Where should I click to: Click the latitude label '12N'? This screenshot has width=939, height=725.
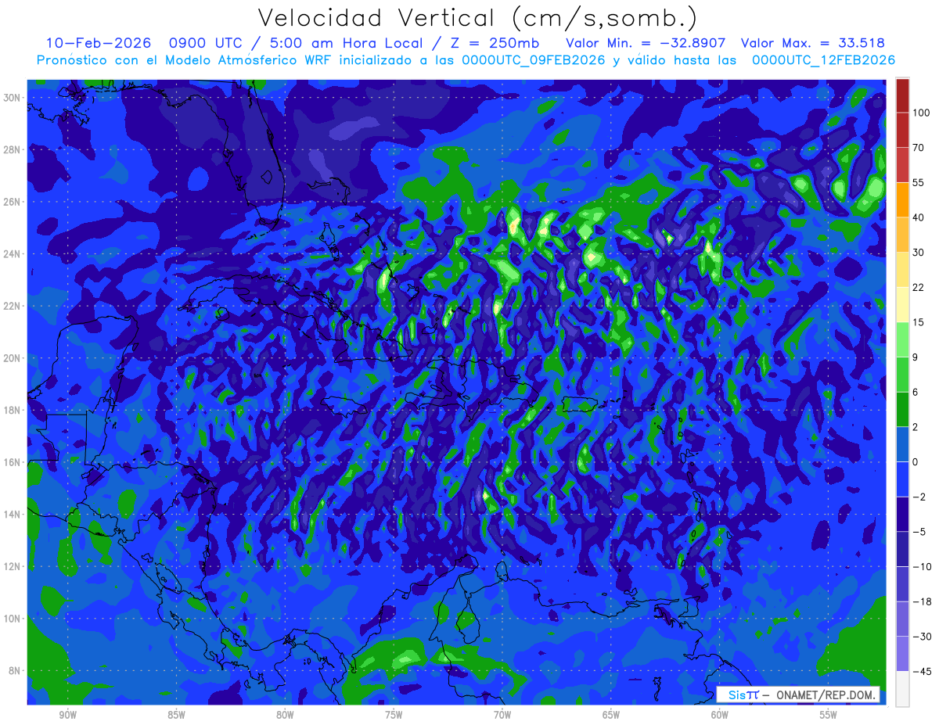click(x=13, y=566)
